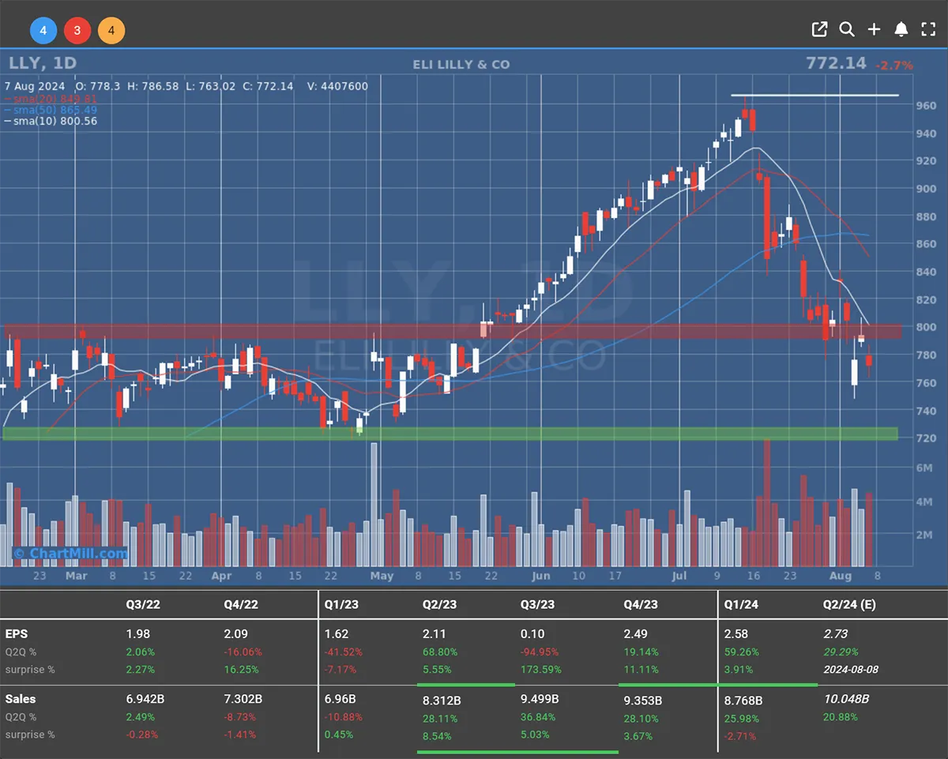948x759 pixels.
Task: Click Sales value 9.499B
Action: click(x=540, y=699)
